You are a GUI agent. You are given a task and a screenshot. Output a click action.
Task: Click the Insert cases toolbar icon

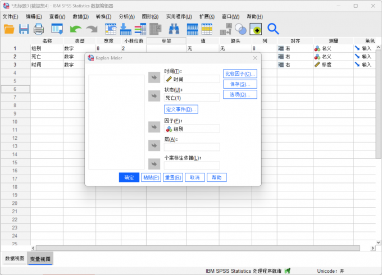point(193,29)
